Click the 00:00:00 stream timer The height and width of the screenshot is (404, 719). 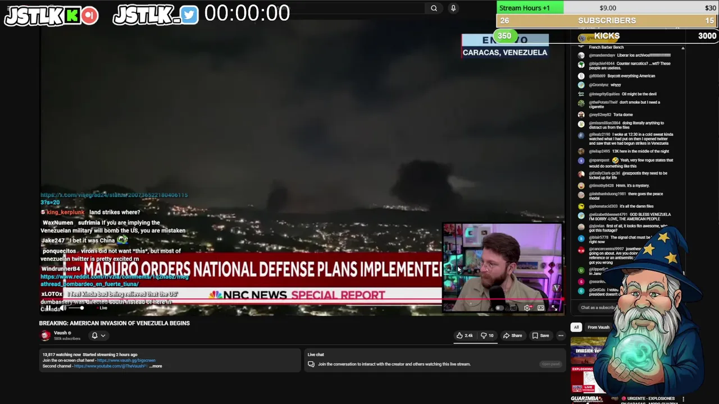click(x=247, y=13)
